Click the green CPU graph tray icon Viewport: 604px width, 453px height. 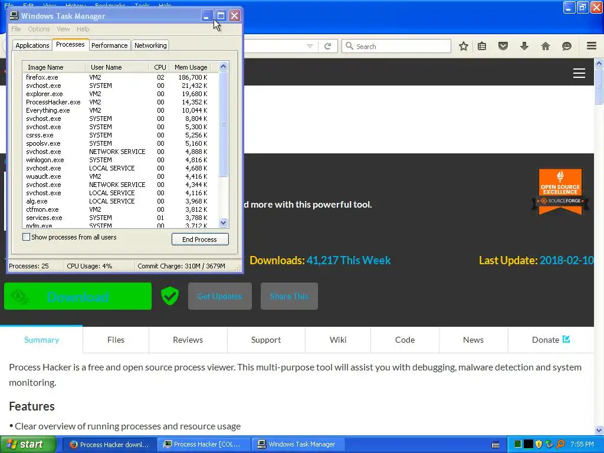tap(518, 444)
